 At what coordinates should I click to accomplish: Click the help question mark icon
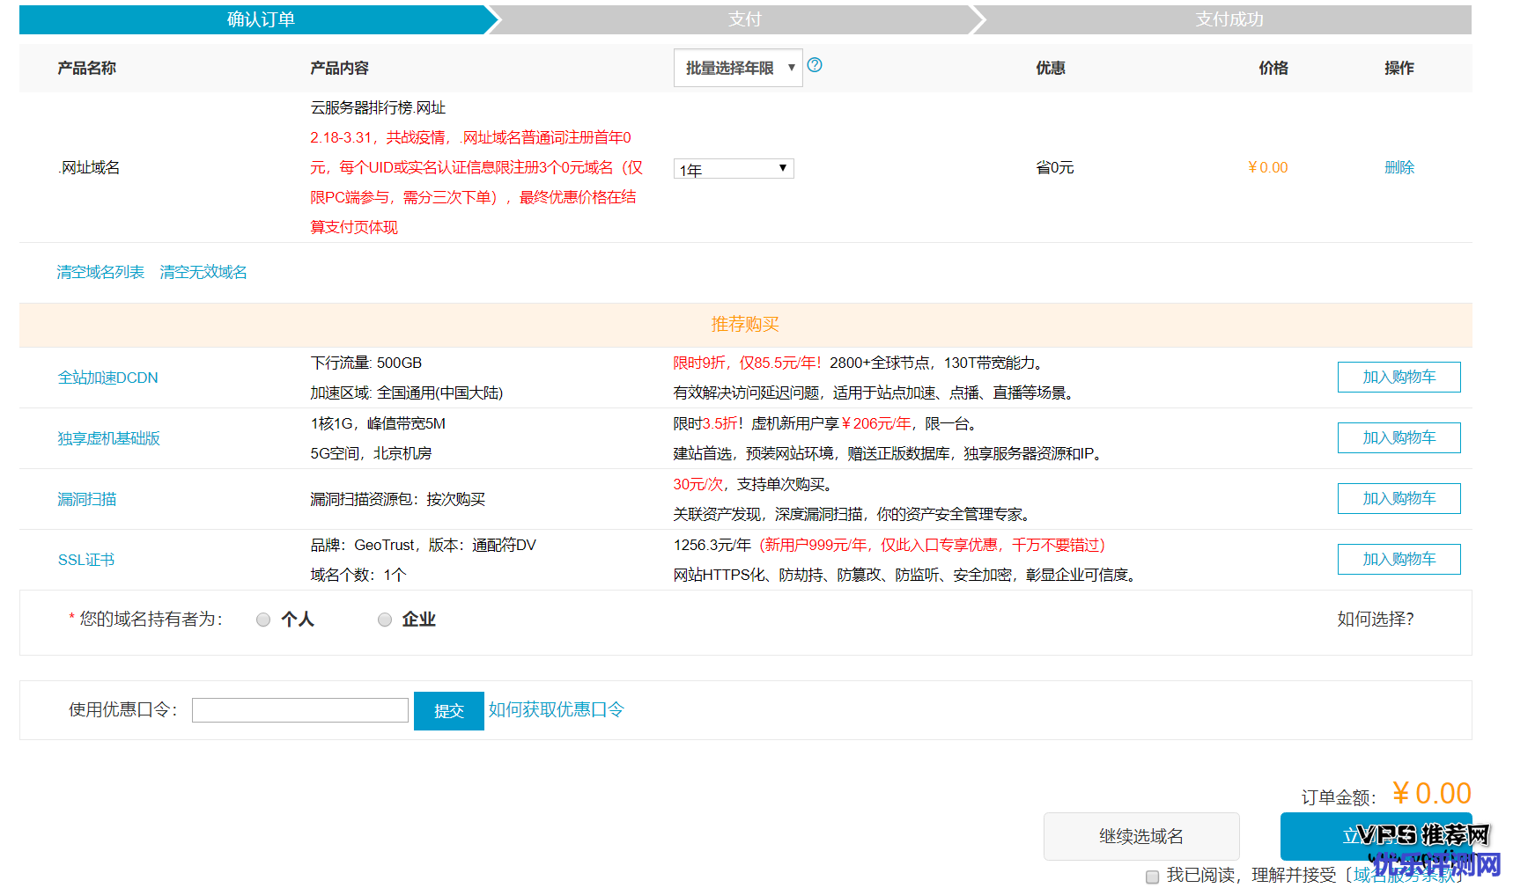click(x=815, y=65)
